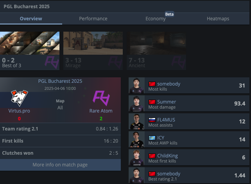Click ICY's player portrait

[136, 139]
